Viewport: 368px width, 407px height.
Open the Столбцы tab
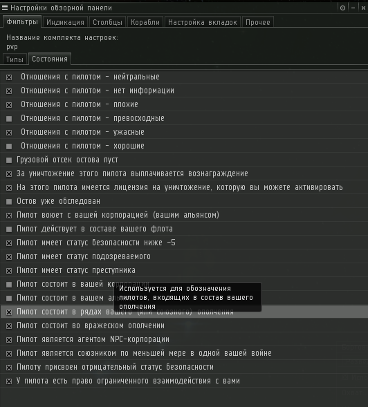tap(107, 22)
